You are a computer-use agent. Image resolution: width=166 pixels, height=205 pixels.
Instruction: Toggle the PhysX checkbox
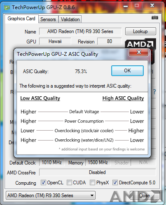(x=92, y=183)
